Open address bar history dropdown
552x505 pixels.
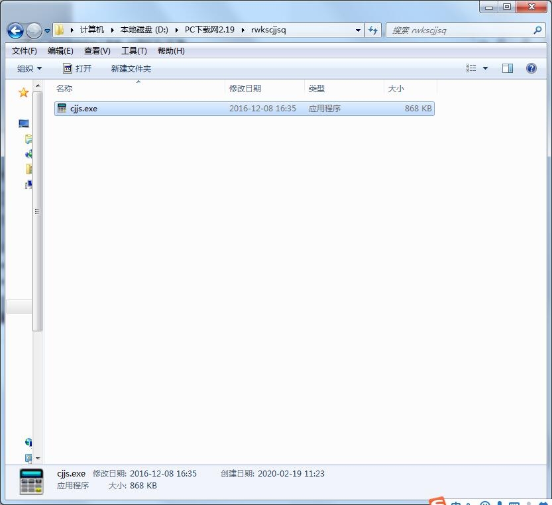tap(358, 30)
